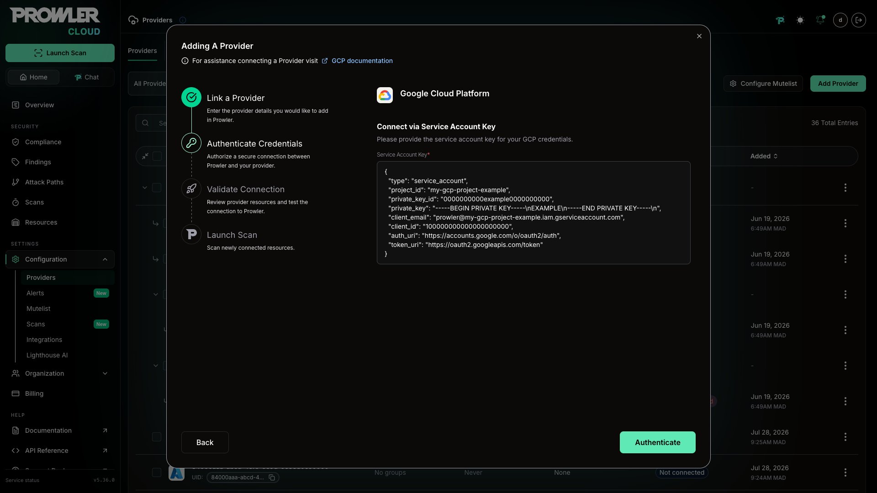This screenshot has height=493, width=877.
Task: Click the Add Provider button
Action: click(838, 84)
